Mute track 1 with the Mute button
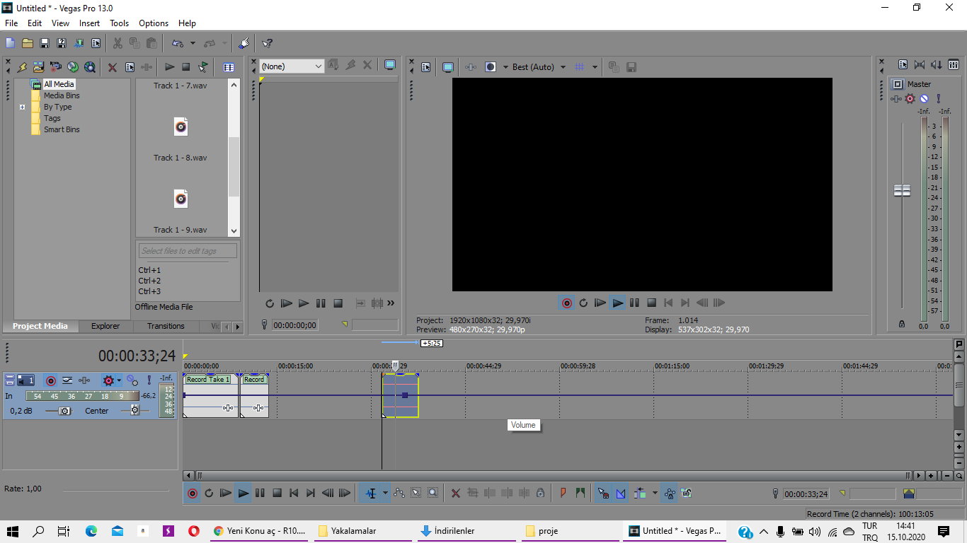The image size is (967, 543). pyautogui.click(x=132, y=380)
